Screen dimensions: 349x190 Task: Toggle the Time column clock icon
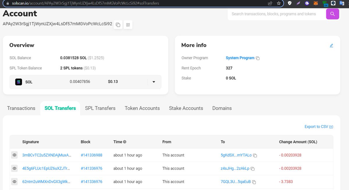point(125,142)
